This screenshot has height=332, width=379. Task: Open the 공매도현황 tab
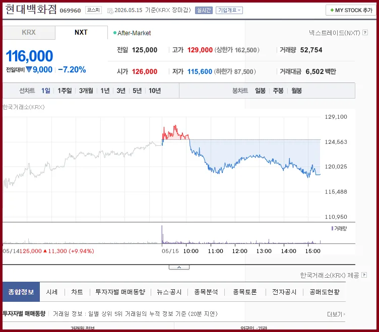click(x=325, y=292)
